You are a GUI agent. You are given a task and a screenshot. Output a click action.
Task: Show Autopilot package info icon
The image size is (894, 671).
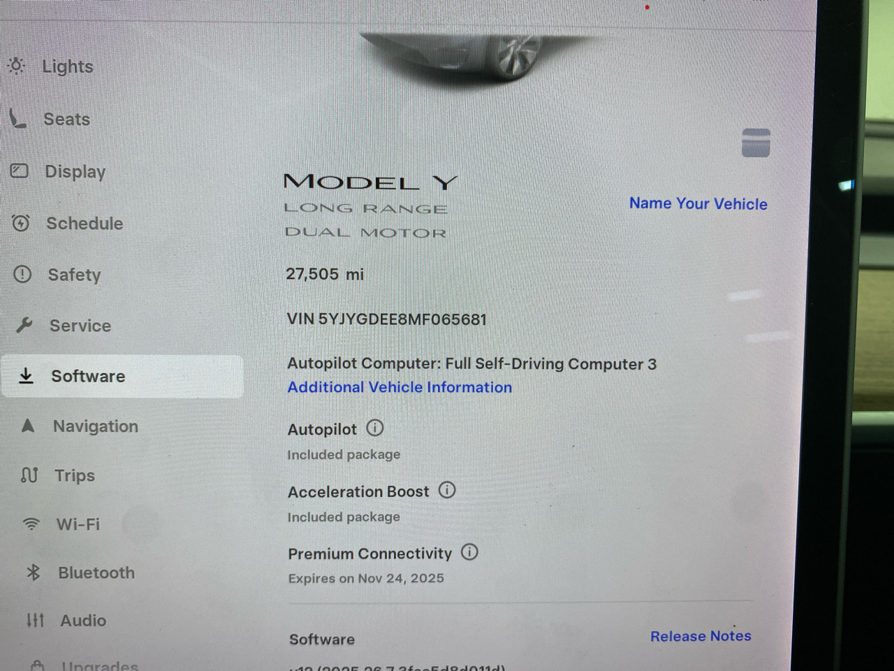pyautogui.click(x=375, y=428)
